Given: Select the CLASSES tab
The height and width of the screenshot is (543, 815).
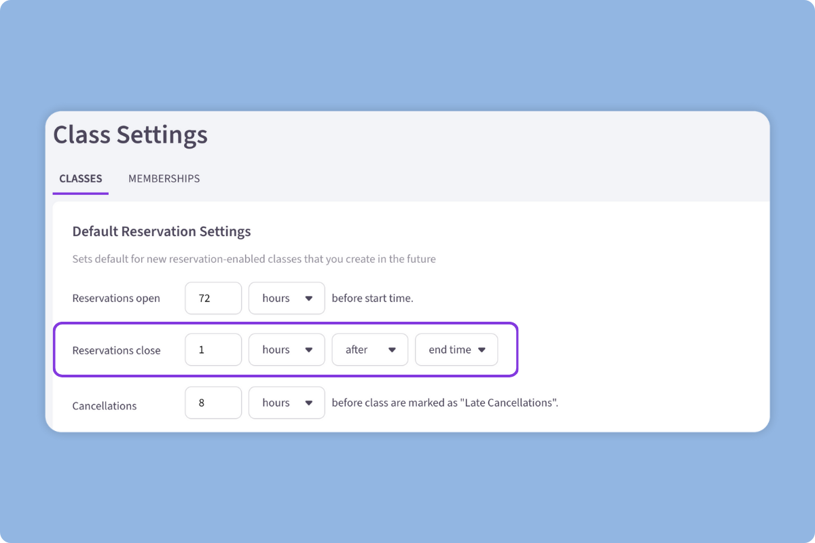Looking at the screenshot, I should pyautogui.click(x=79, y=179).
